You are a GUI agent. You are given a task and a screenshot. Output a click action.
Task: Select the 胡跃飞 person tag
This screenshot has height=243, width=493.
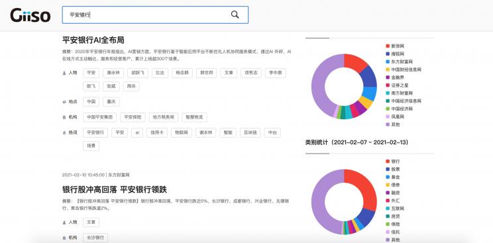click(x=138, y=73)
